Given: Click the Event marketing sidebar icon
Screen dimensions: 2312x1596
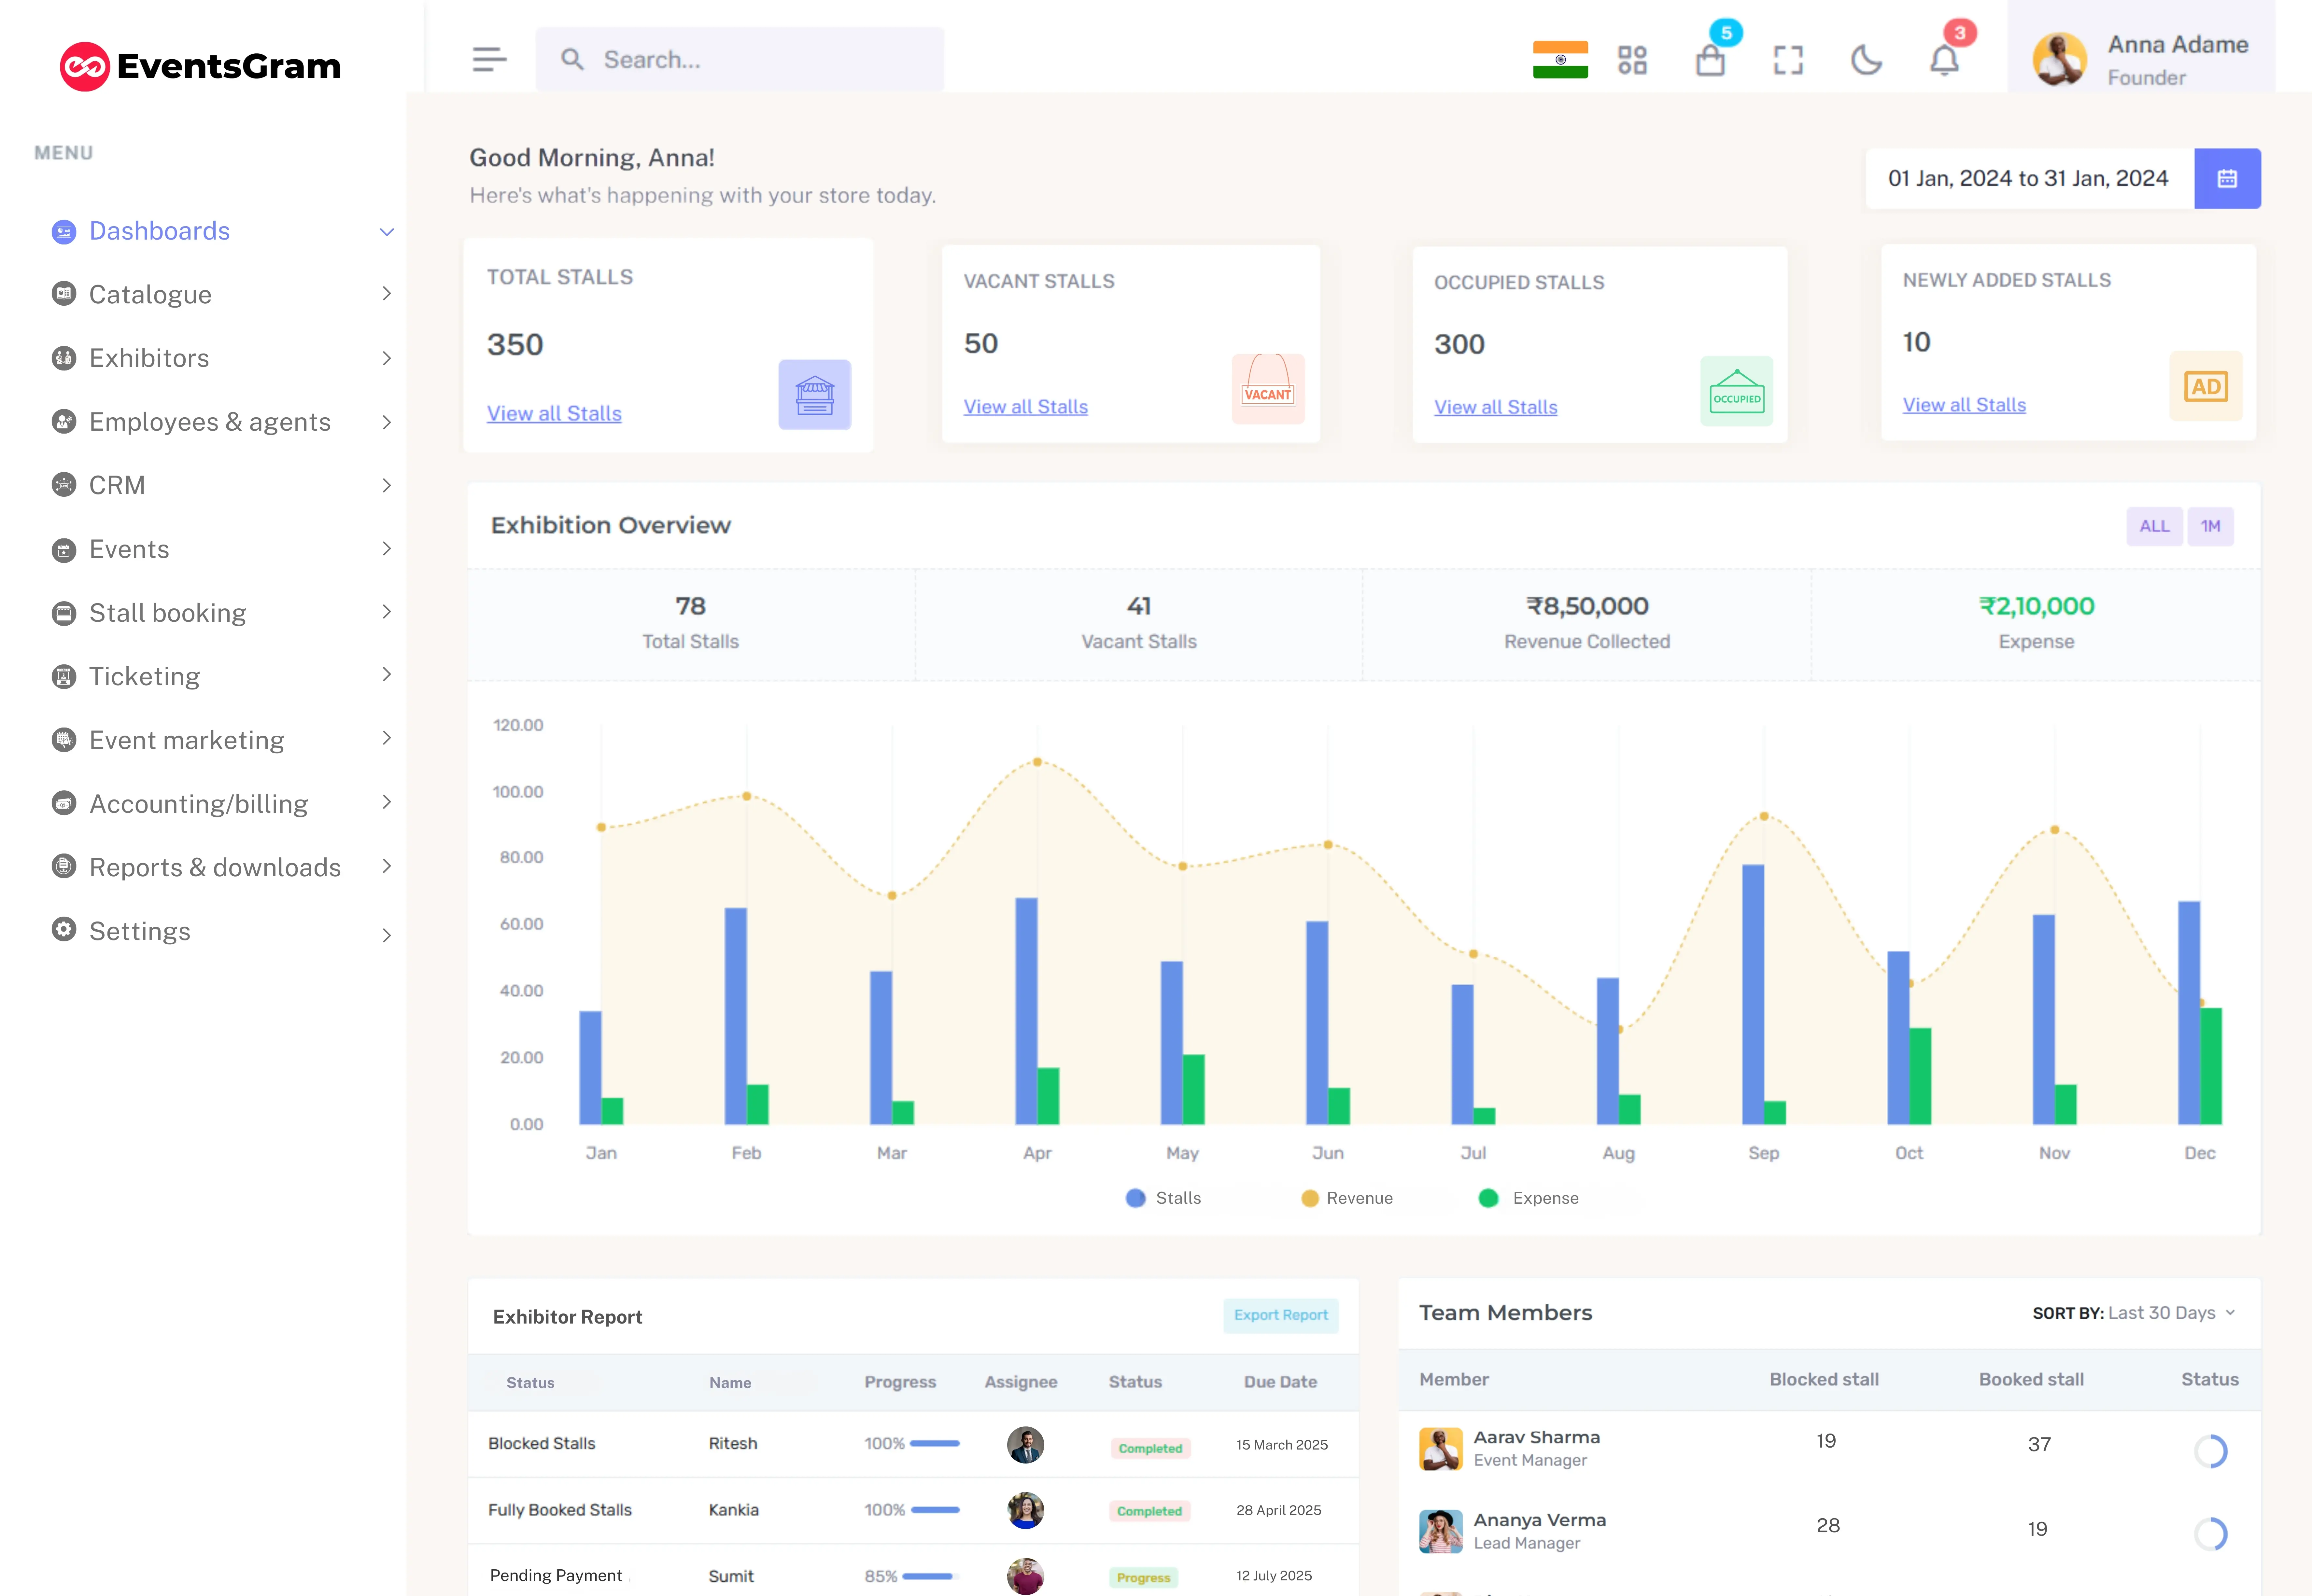Looking at the screenshot, I should click(x=64, y=740).
